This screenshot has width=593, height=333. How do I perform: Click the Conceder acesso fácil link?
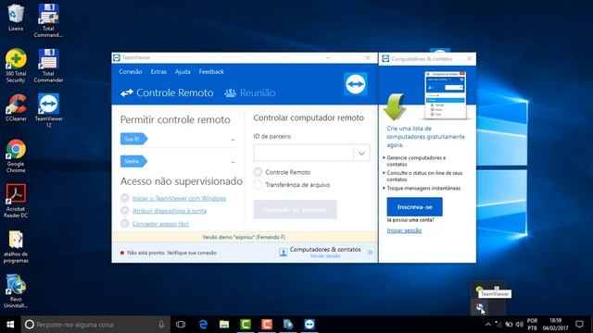160,224
